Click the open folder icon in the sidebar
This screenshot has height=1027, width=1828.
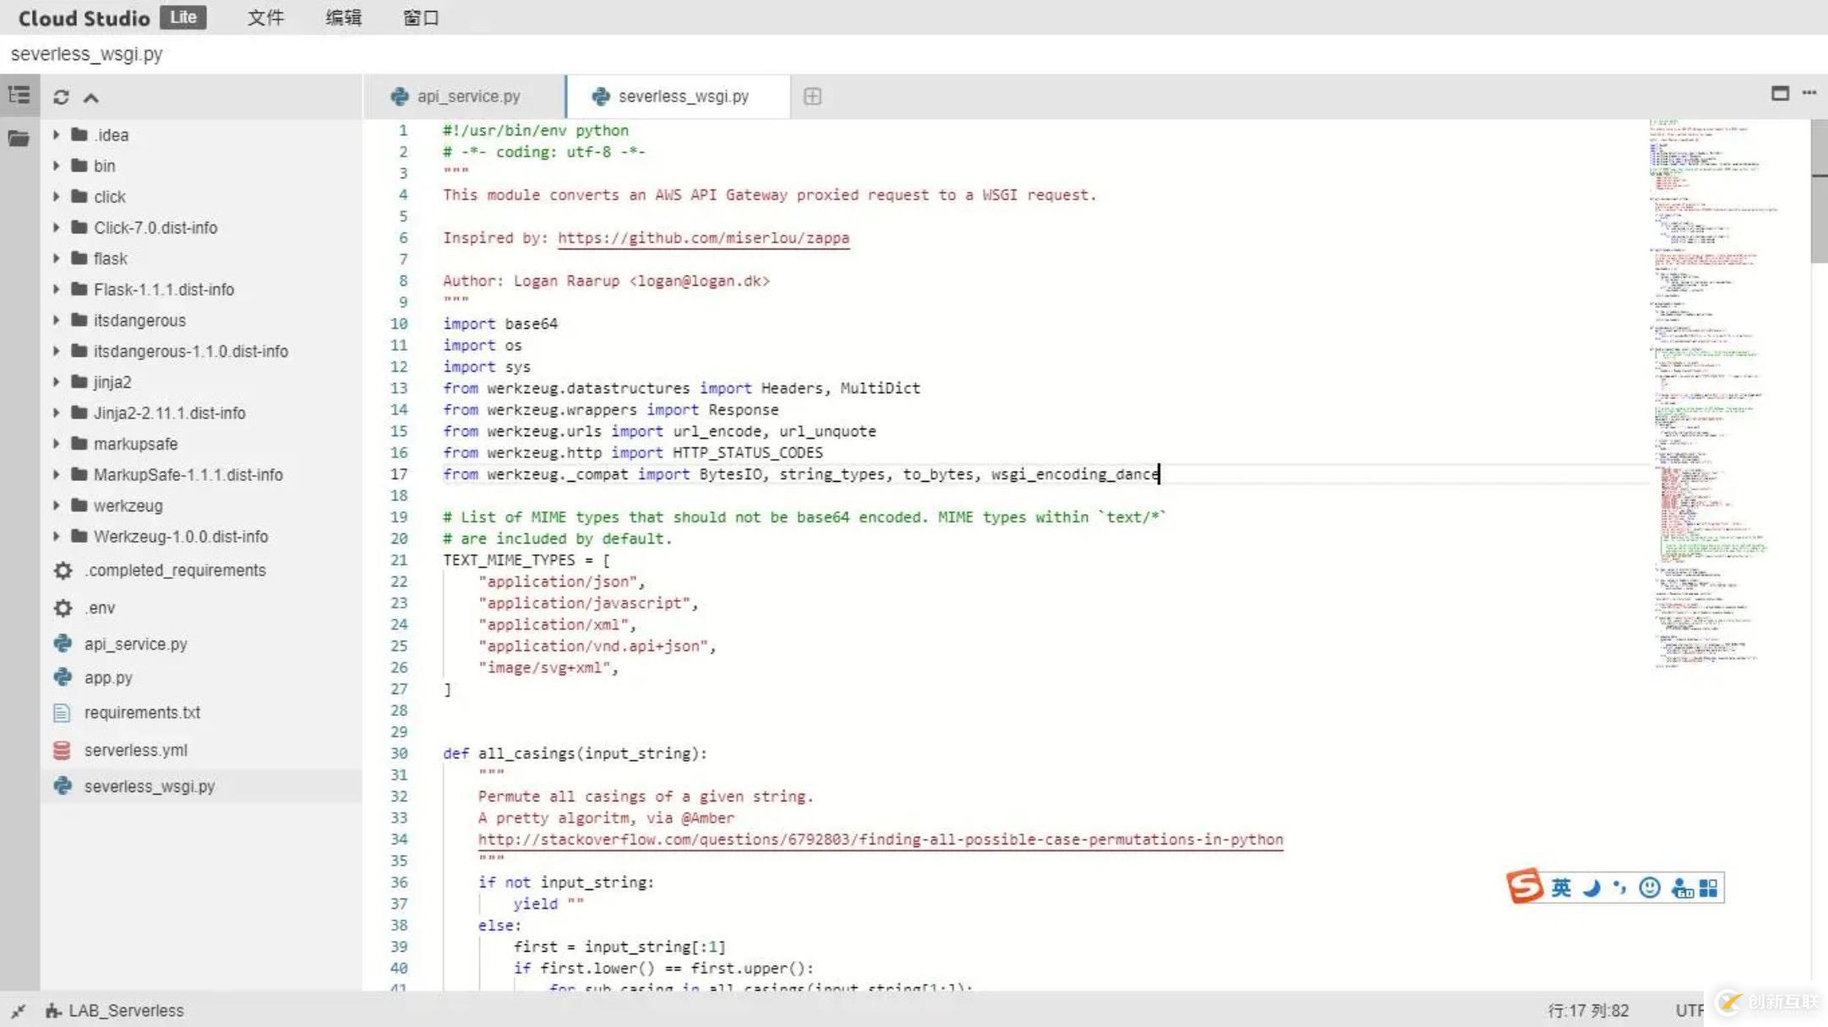point(19,138)
